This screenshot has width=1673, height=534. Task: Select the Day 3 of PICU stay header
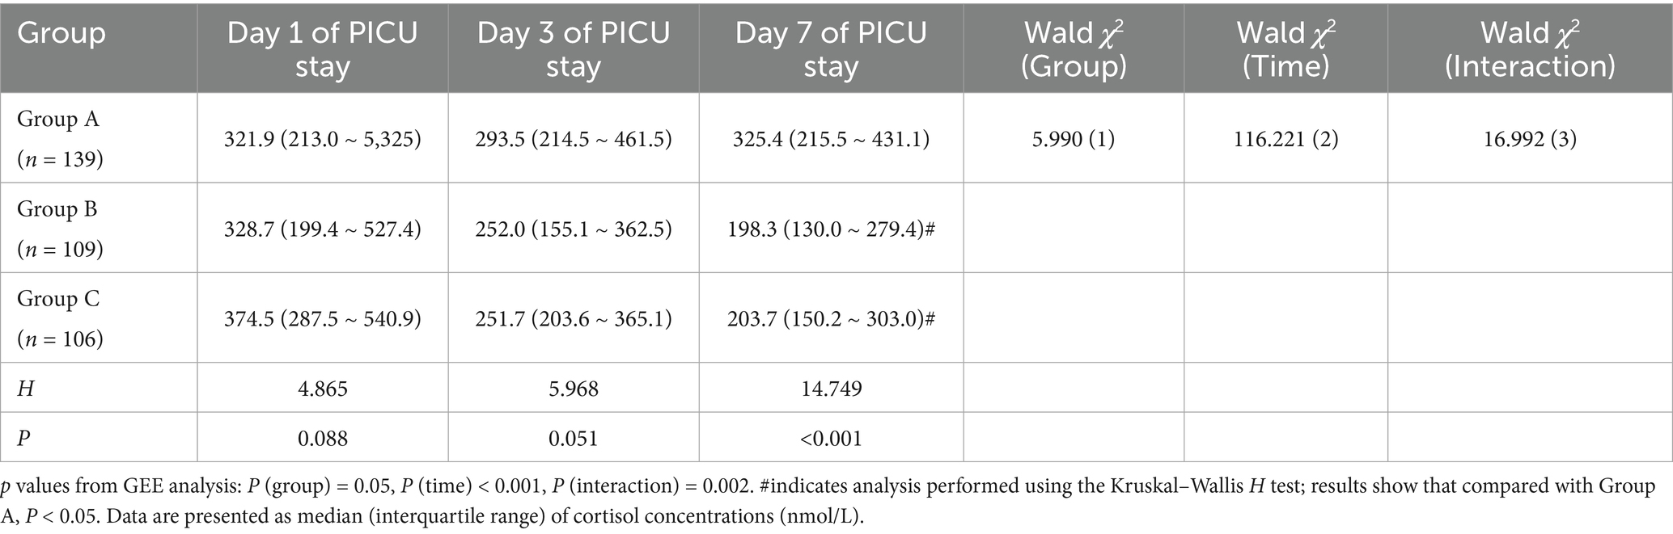(573, 48)
